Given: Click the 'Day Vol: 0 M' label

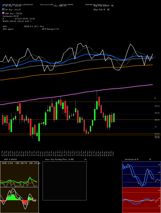Looking at the screenshot, I should click(101, 9).
